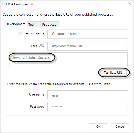
Task: Focus the Connection name input field
Action: (88, 34)
